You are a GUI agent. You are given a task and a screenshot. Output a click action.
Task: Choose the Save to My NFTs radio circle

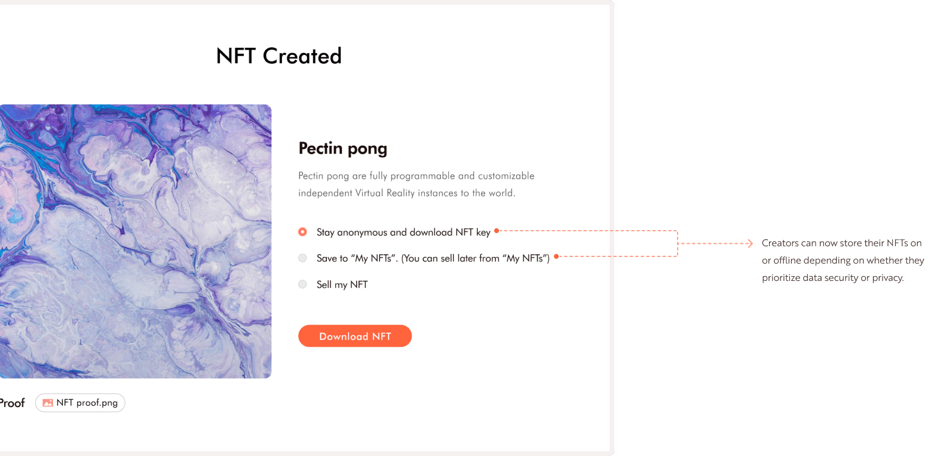point(302,258)
